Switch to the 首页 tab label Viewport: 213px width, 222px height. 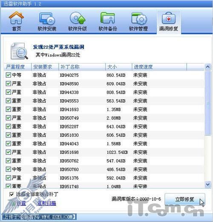coord(17,29)
